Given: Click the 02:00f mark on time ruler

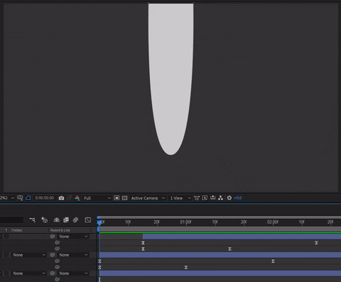Looking at the screenshot, I should 273,222.
